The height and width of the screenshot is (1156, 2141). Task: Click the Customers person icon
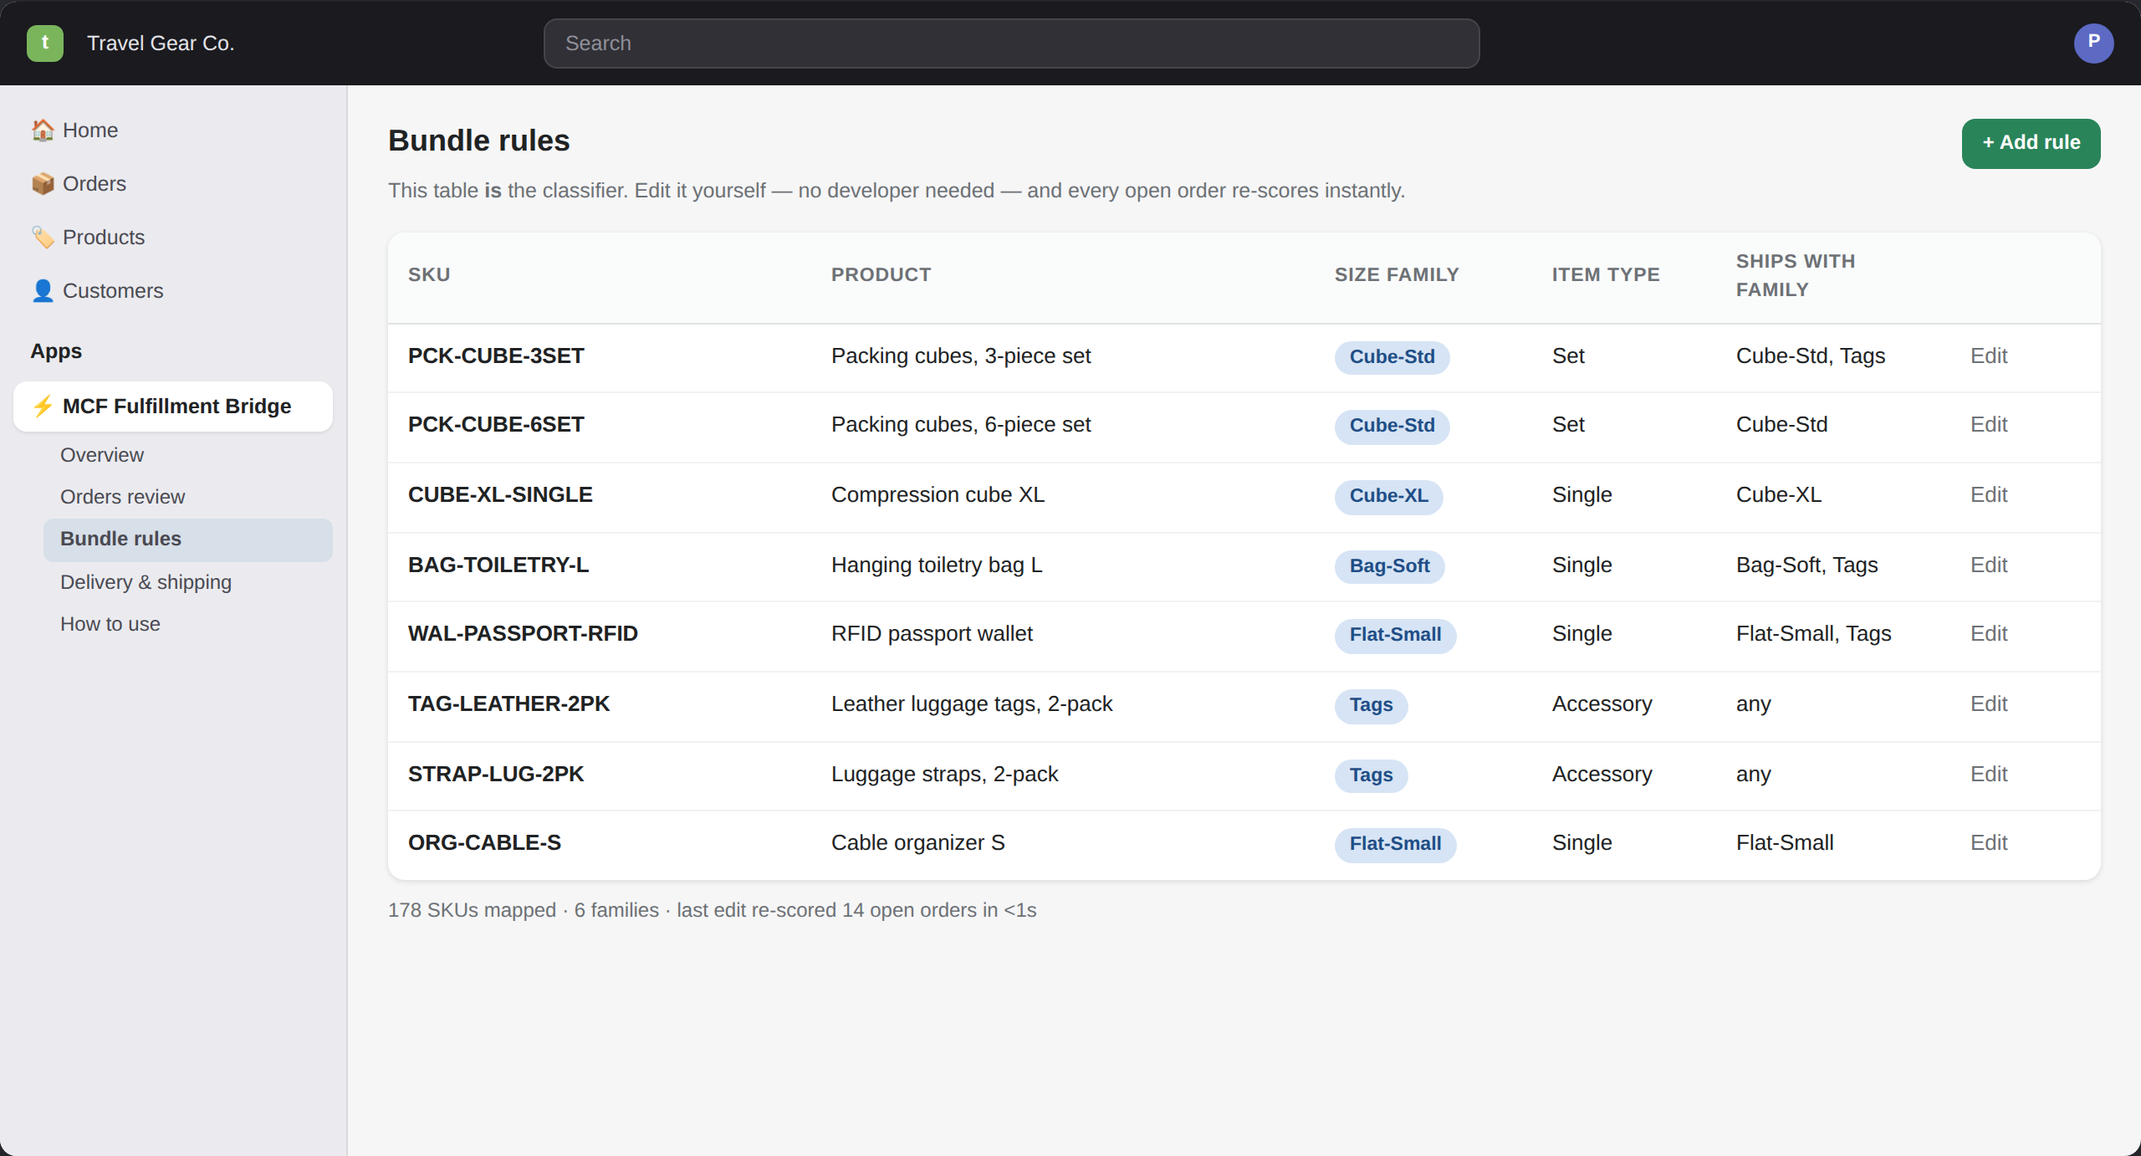43,291
